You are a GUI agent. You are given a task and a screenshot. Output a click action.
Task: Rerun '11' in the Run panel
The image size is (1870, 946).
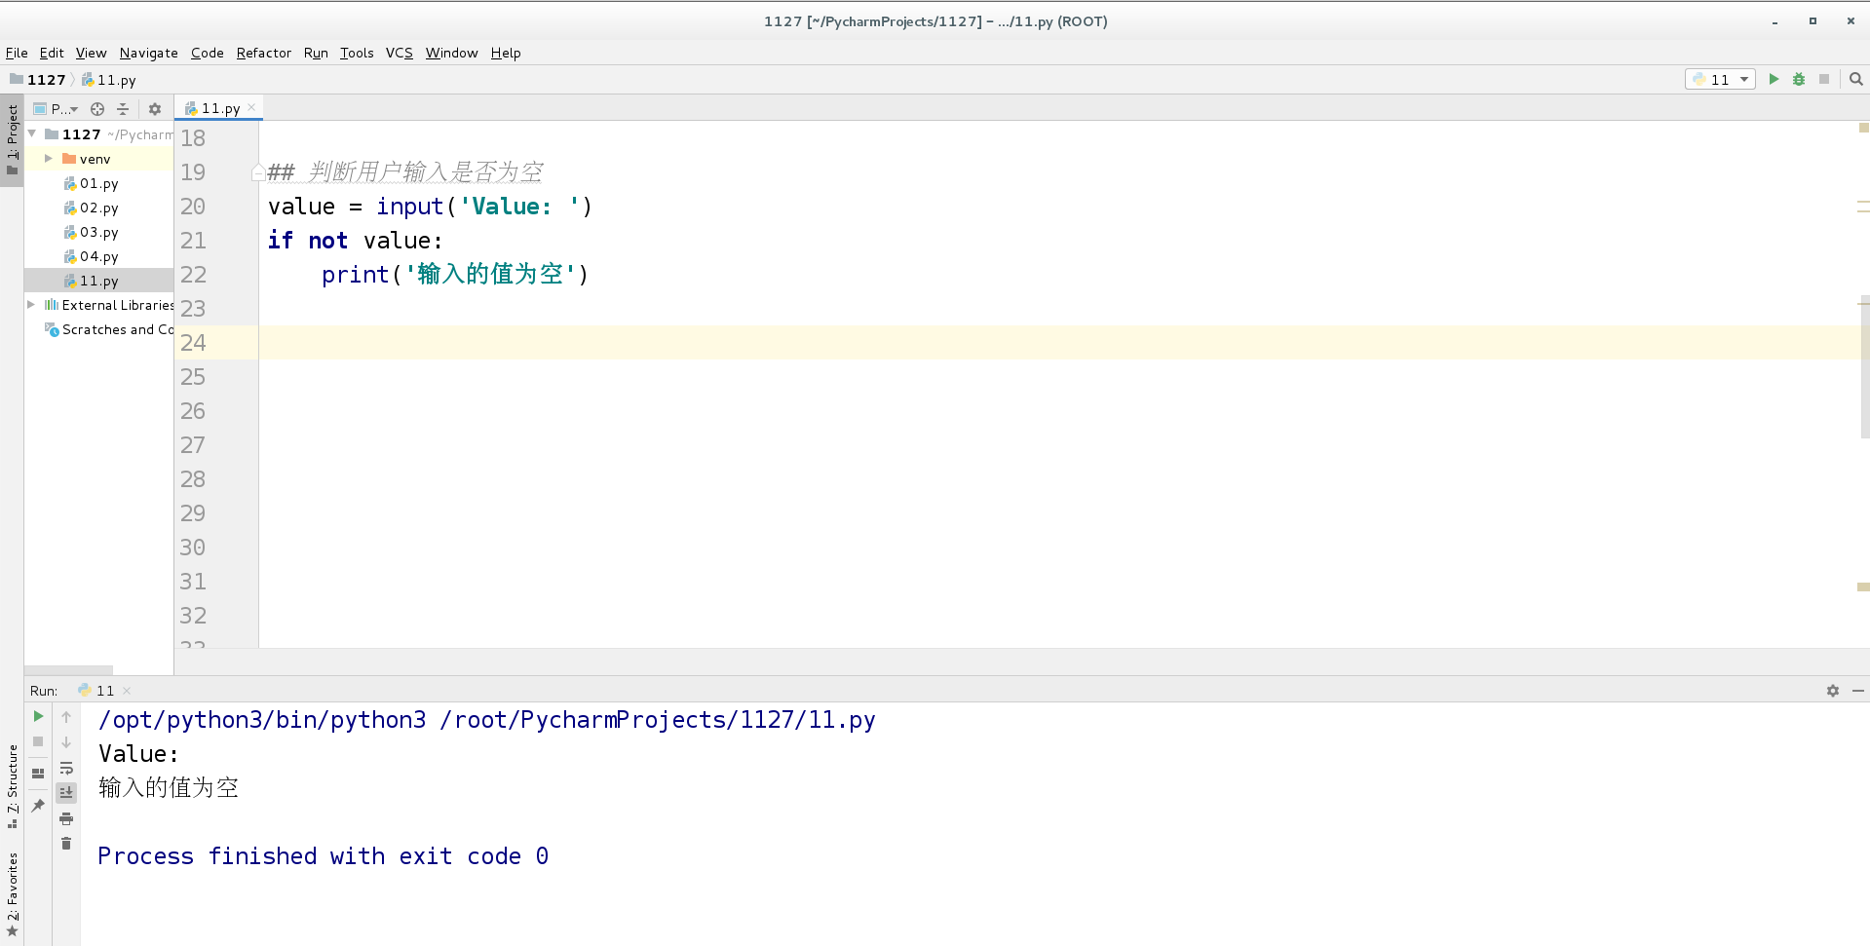click(x=38, y=716)
